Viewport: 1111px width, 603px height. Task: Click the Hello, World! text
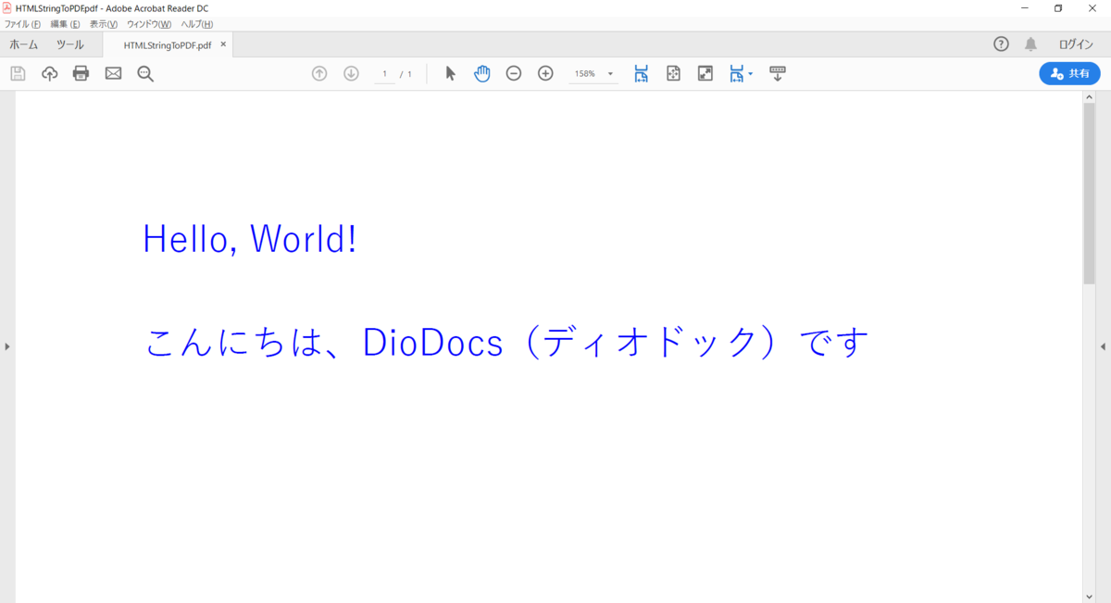coord(250,239)
